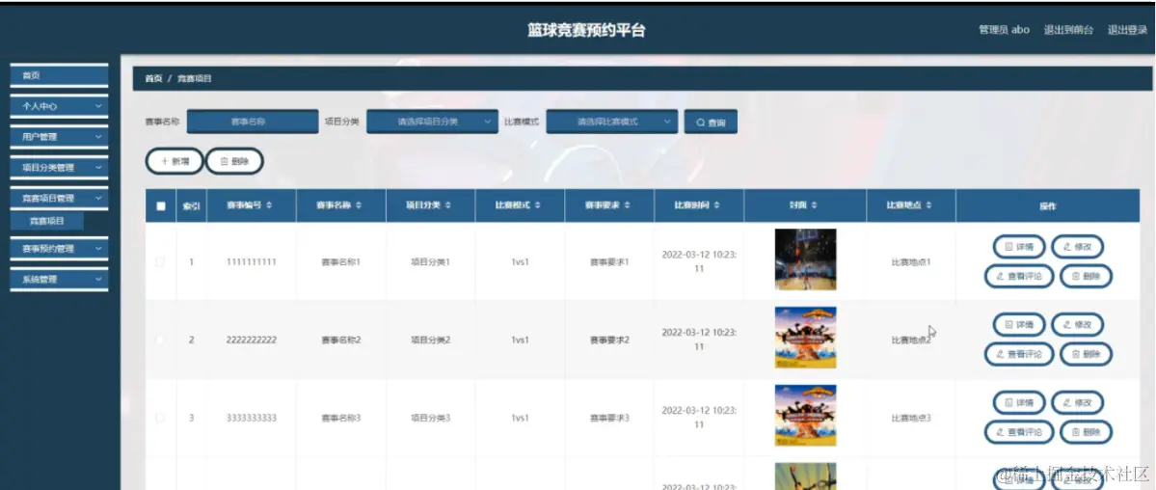Click the 新增 add button
Screen dimensions: 1156x490
point(175,161)
